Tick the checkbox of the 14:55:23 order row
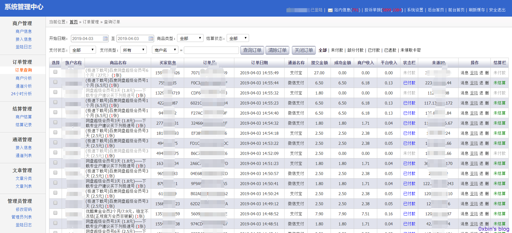This screenshot has width=512, height=233. [55, 102]
